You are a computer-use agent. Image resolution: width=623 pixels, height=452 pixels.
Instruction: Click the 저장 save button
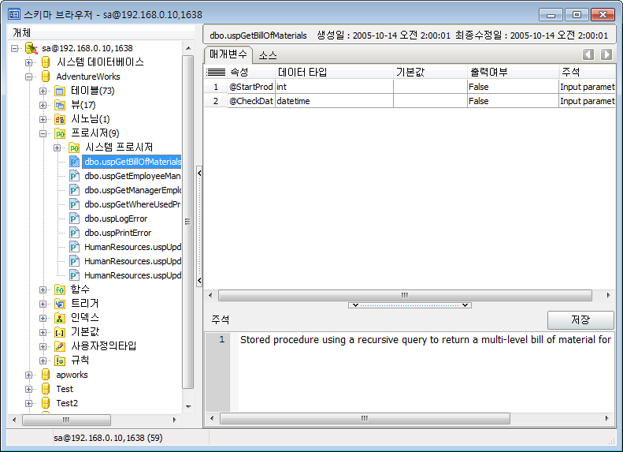580,319
